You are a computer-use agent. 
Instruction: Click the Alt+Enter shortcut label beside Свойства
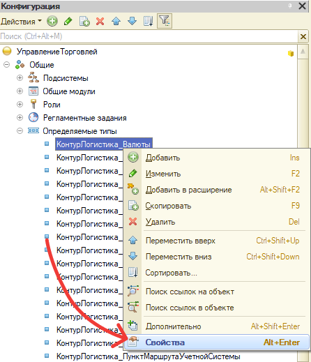coord(282,342)
